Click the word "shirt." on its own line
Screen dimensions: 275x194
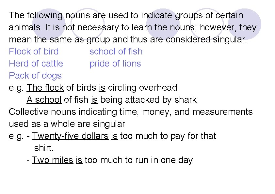pyautogui.click(x=44, y=148)
